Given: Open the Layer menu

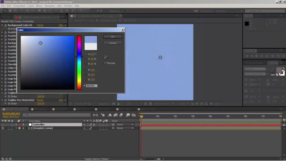Looking at the screenshot, I should pos(31,6).
